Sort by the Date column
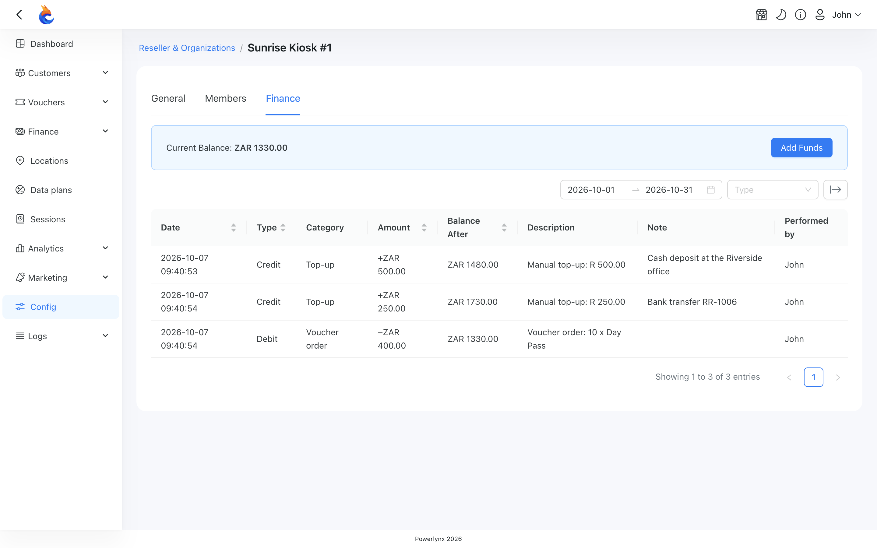Screen dimensions: 877x548 tap(199, 228)
